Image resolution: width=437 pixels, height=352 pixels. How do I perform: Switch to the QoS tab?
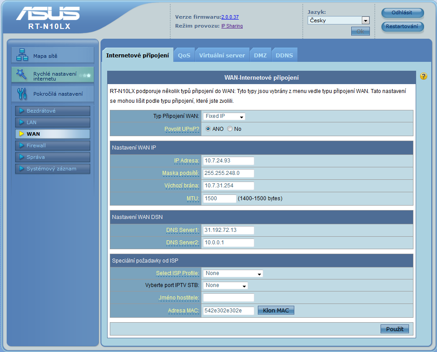[x=184, y=55]
